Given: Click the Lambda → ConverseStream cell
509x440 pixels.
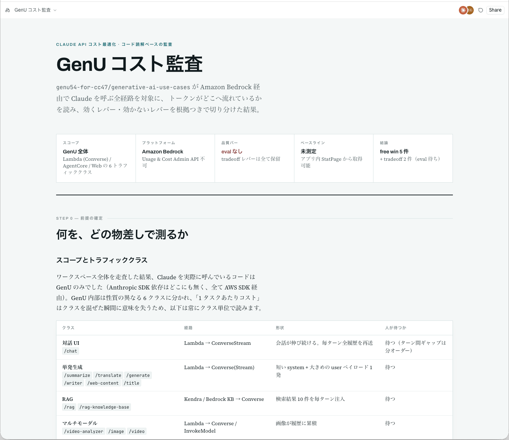Looking at the screenshot, I should tap(217, 343).
